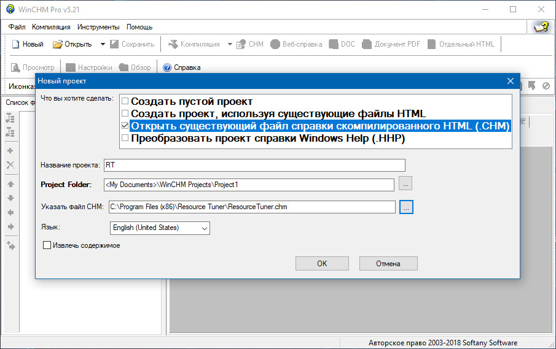Click the CHM build toolbar icon
Viewport: 556px width, 349px height.
click(241, 44)
